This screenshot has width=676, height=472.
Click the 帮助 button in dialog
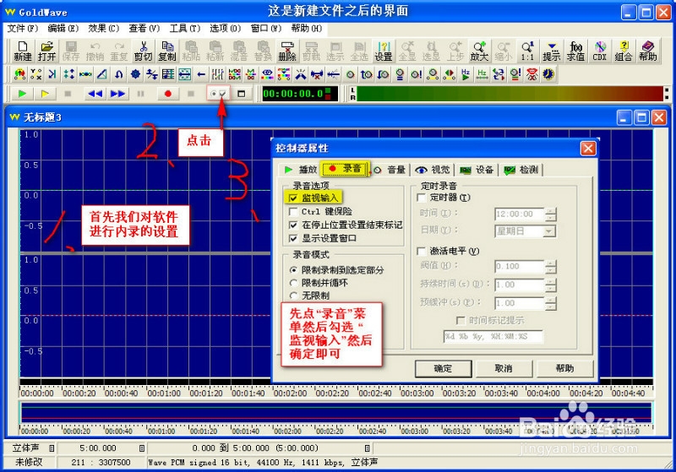click(564, 369)
